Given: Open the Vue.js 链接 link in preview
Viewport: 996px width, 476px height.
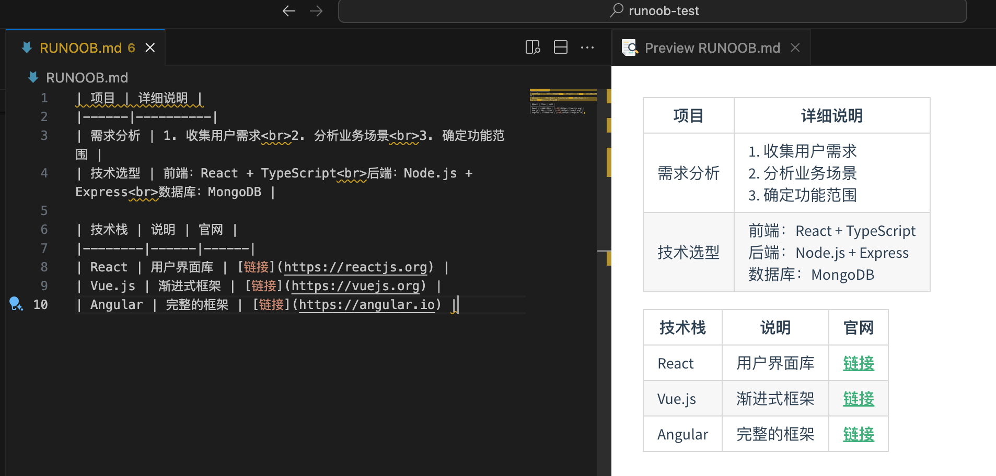Looking at the screenshot, I should (x=858, y=399).
